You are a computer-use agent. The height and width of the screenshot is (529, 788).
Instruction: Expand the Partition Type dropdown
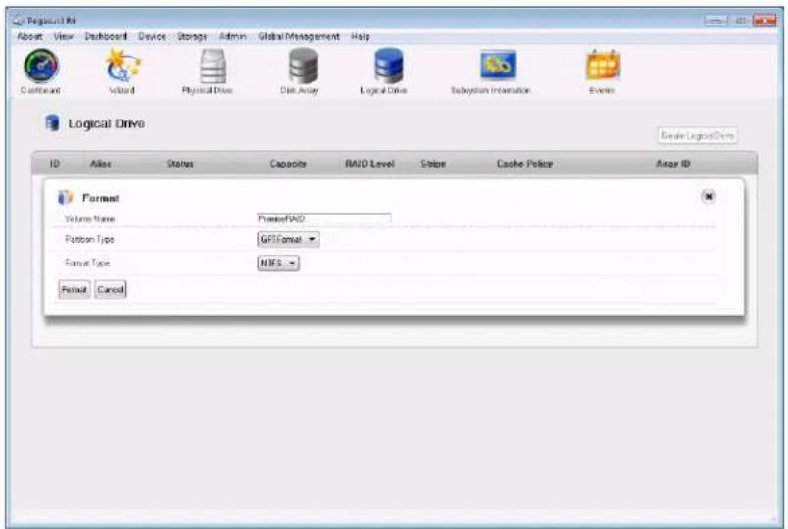[288, 240]
